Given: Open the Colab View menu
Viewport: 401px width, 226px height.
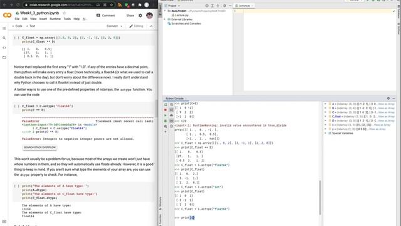Looking at the screenshot, I should [33, 19].
